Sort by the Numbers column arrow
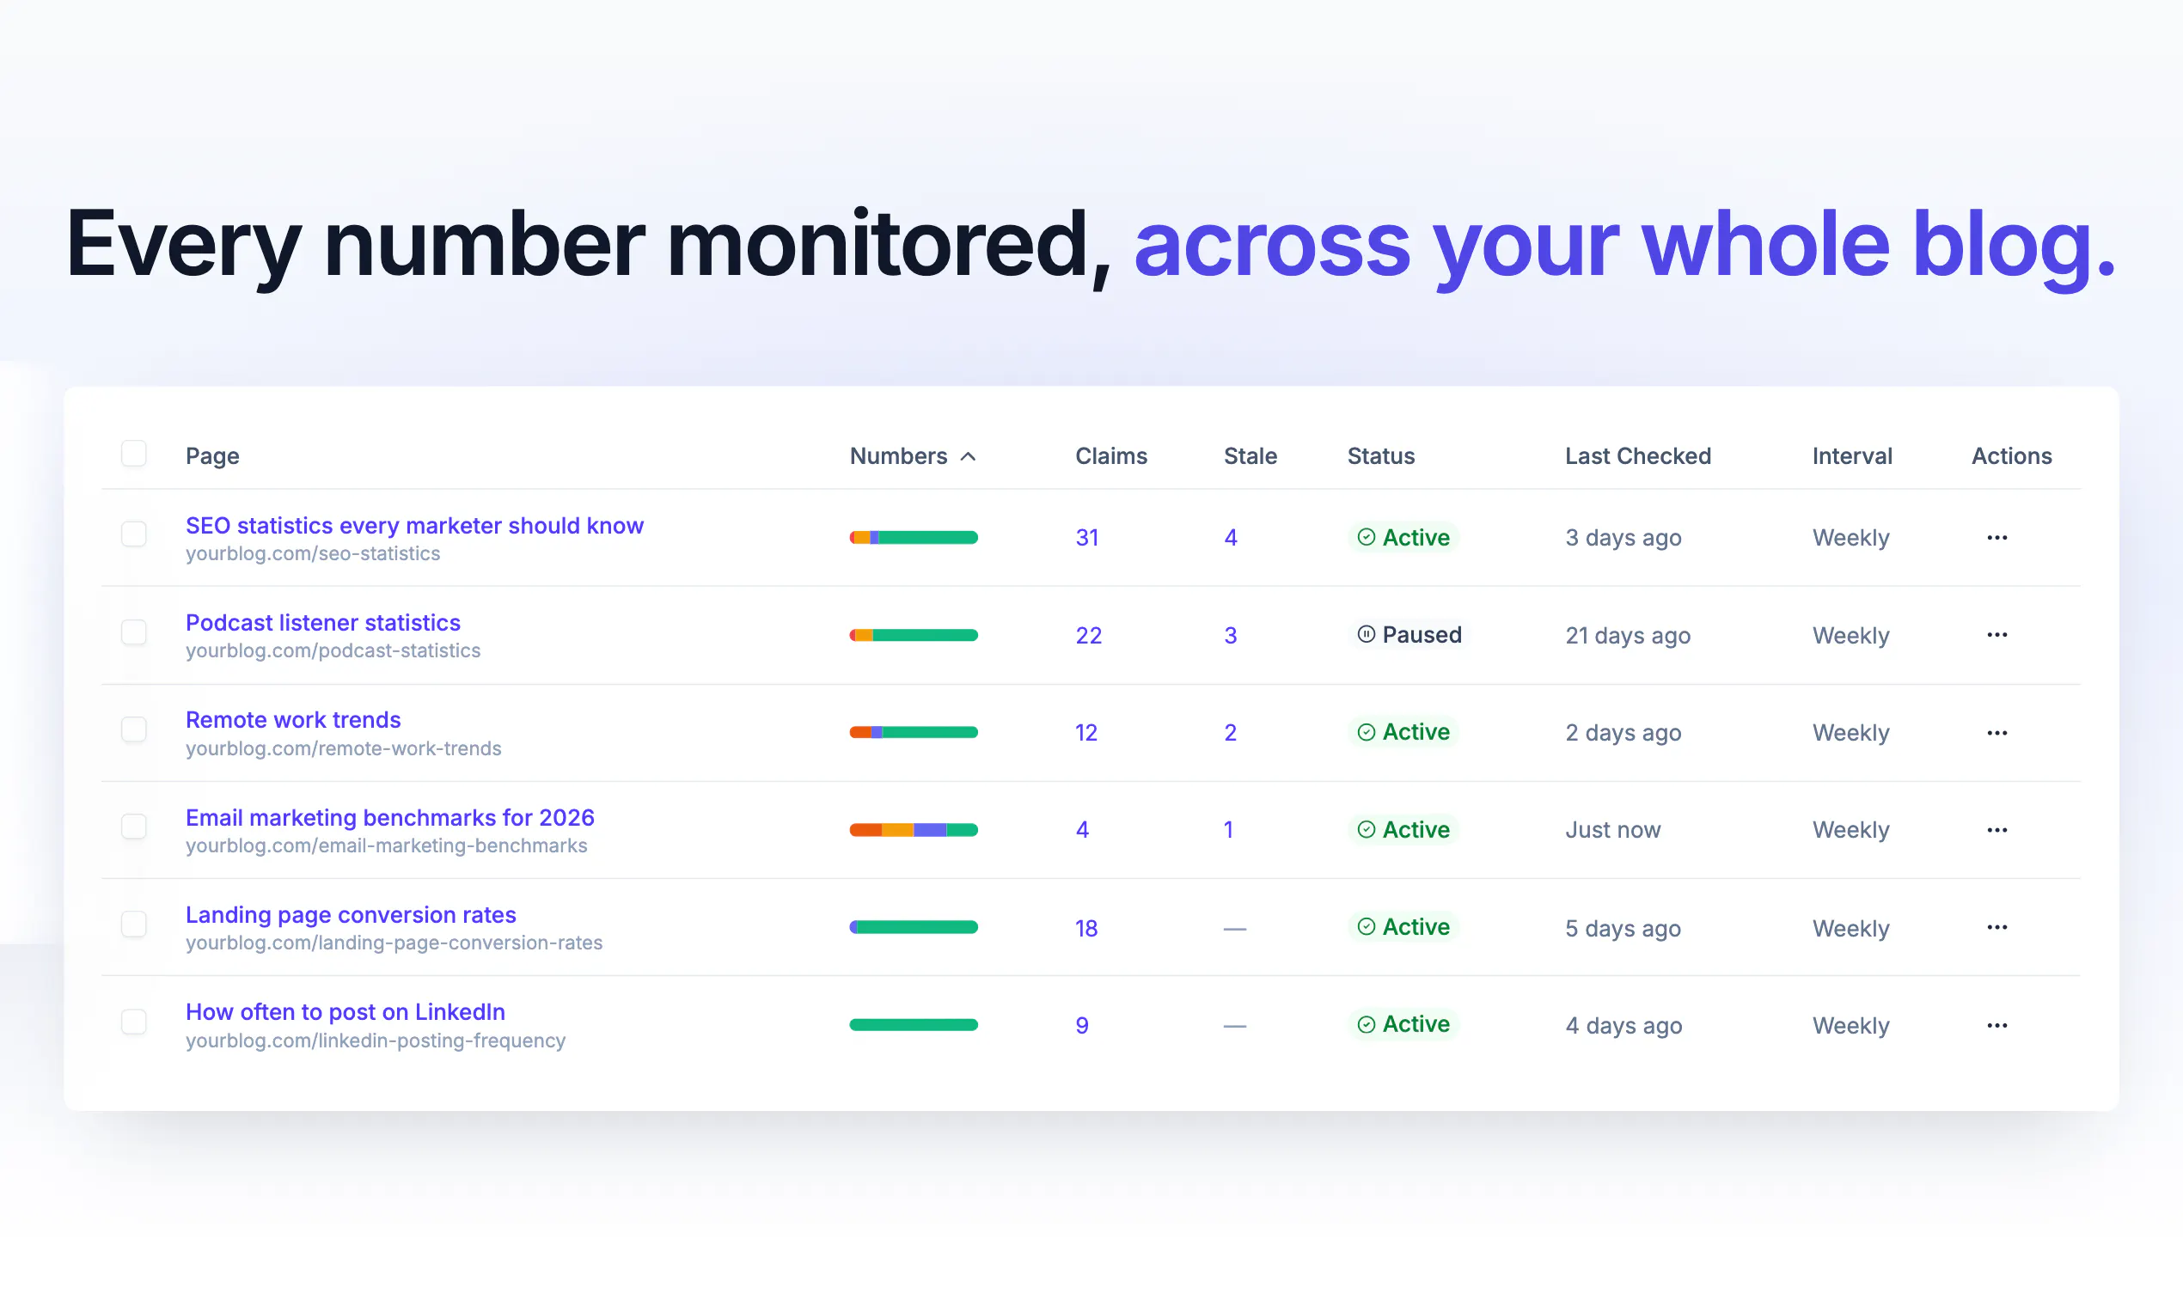This screenshot has height=1306, width=2183. pyautogui.click(x=969, y=456)
